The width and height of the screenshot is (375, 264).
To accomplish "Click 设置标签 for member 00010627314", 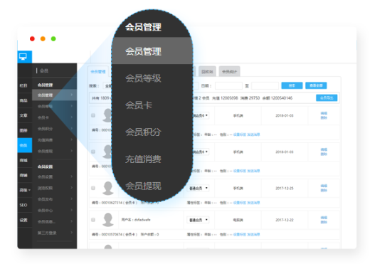I will 240,203.
